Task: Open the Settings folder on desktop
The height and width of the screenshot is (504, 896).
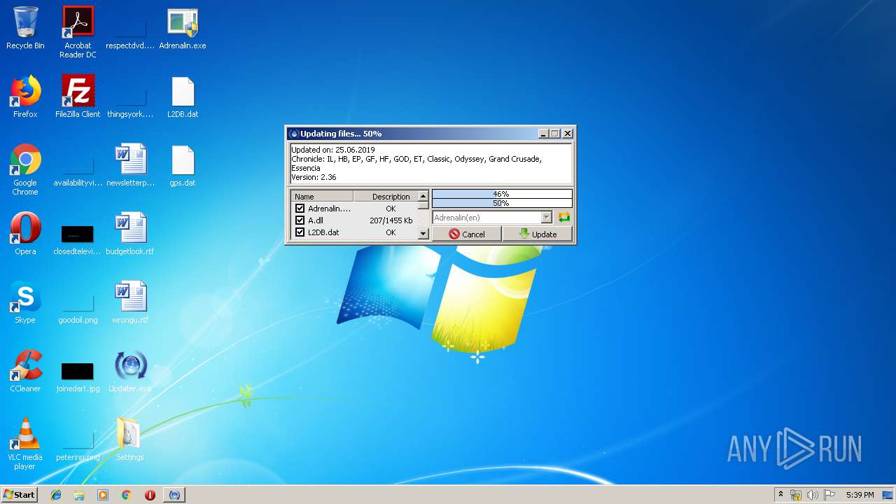Action: pos(130,440)
